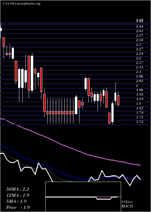Click the 2.17 price axis label
Viewport: 151px width, 212px height.
pyautogui.click(x=140, y=63)
